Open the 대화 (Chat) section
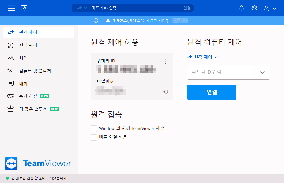This screenshot has width=284, height=183. tap(21, 83)
